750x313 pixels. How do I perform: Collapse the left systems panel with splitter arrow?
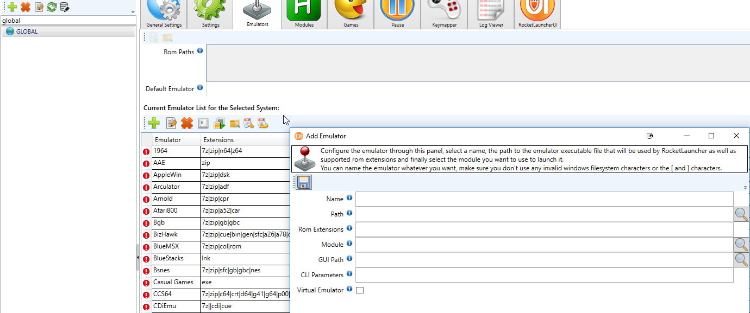[x=137, y=257]
